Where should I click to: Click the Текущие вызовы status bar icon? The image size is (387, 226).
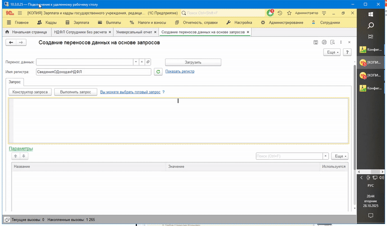[x=7, y=220]
